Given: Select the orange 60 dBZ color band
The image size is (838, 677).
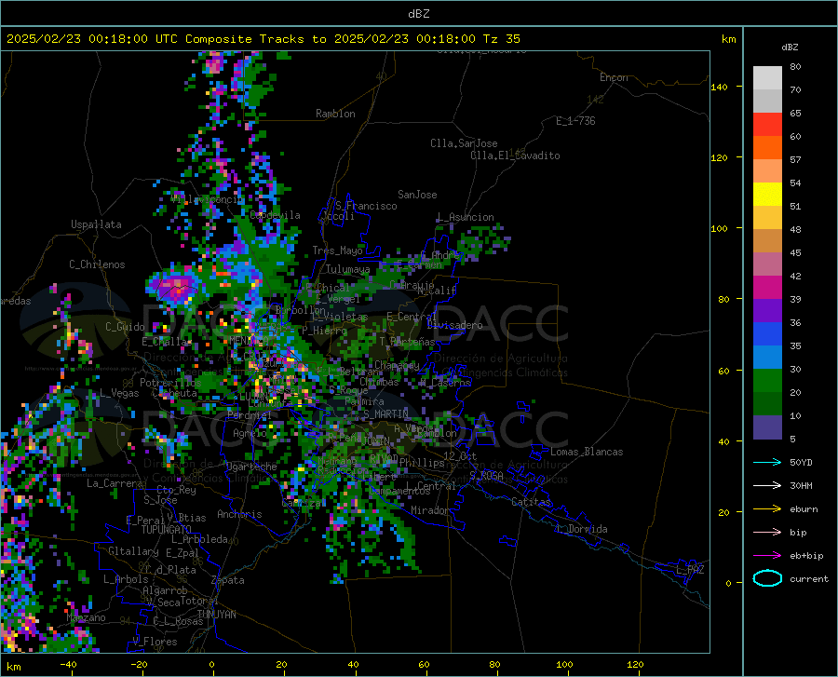Looking at the screenshot, I should pos(767,148).
